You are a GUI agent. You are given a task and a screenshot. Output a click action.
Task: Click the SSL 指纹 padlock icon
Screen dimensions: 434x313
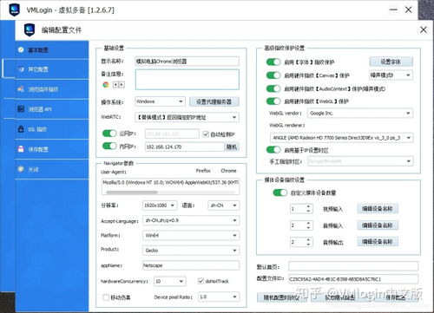click(21, 129)
